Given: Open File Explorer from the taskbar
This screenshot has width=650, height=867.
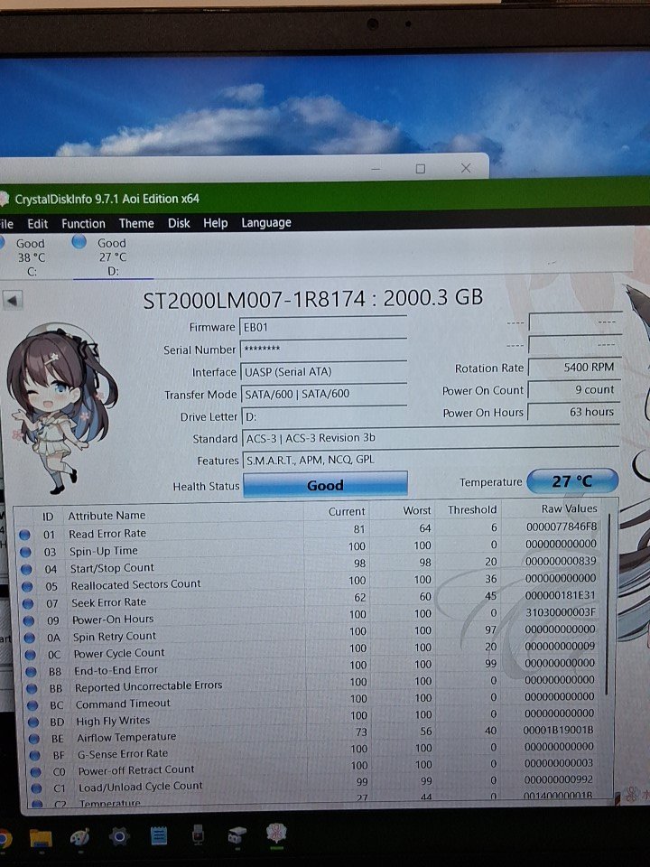Looking at the screenshot, I should [41, 838].
